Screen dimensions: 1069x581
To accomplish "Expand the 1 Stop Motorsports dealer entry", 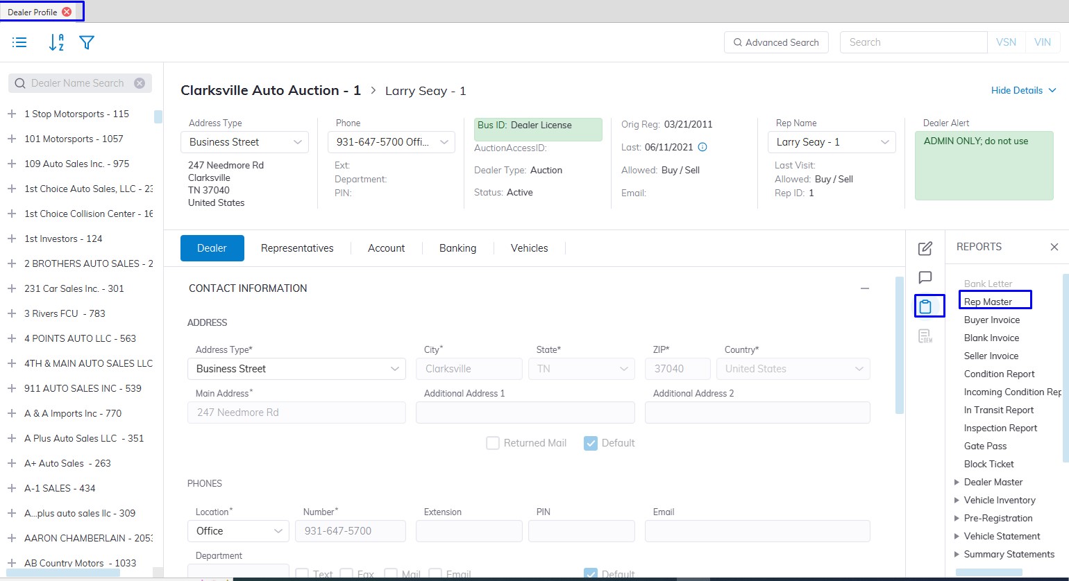I will click(12, 114).
